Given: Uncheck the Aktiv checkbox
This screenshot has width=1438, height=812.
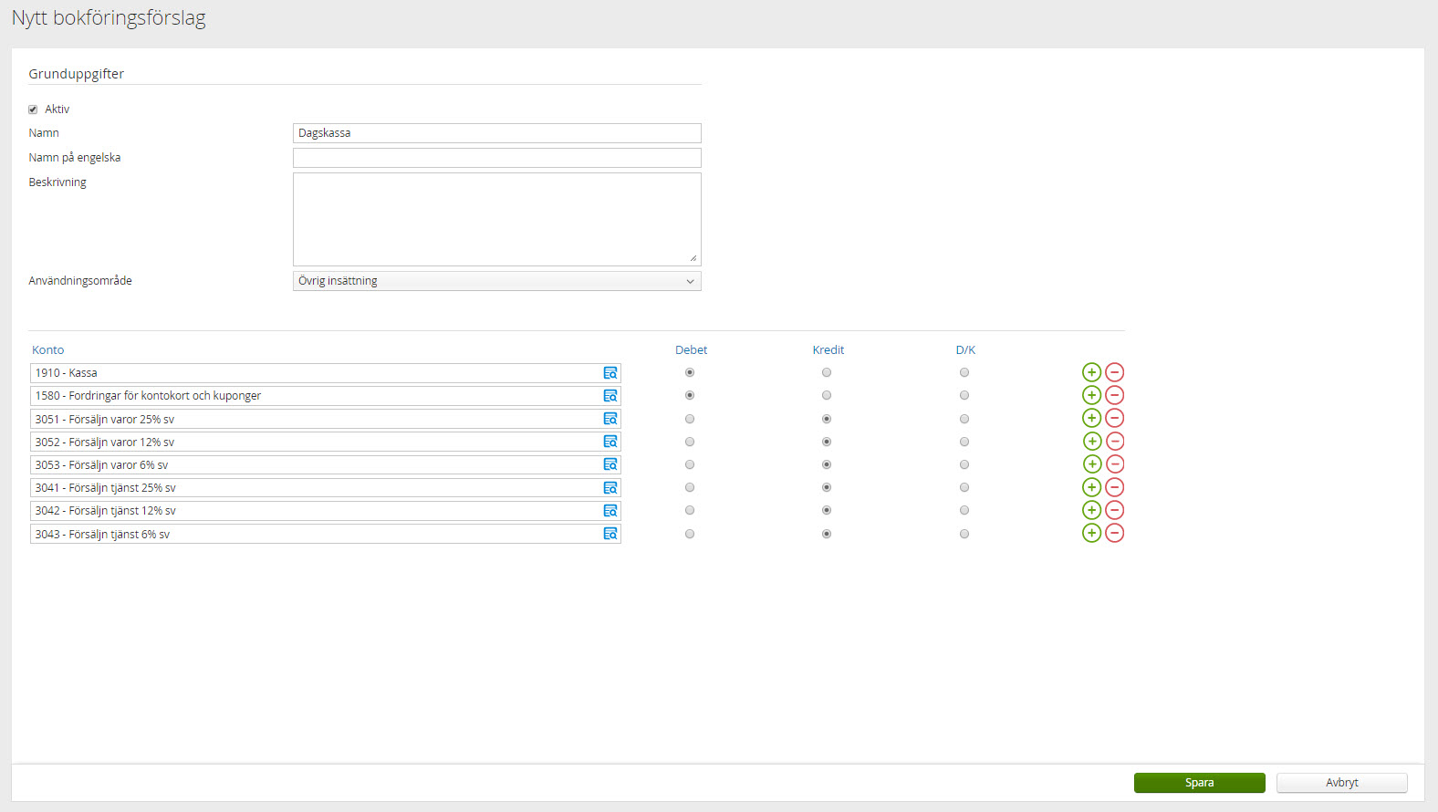Looking at the screenshot, I should (x=33, y=109).
